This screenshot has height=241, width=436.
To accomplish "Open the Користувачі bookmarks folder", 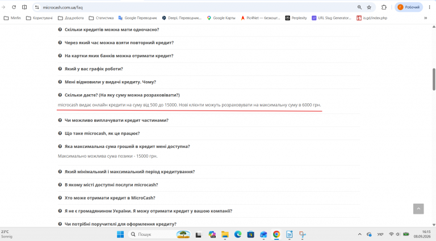I will (x=39, y=18).
